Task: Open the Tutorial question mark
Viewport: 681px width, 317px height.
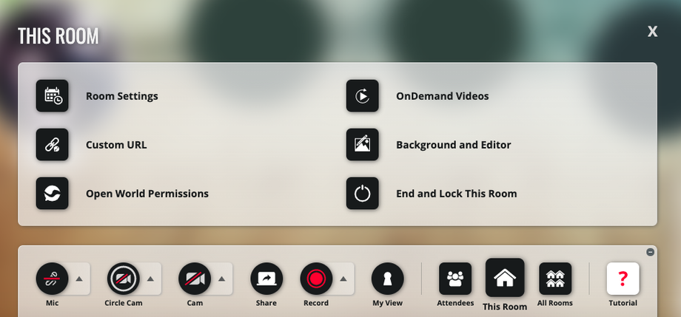Action: coord(623,279)
